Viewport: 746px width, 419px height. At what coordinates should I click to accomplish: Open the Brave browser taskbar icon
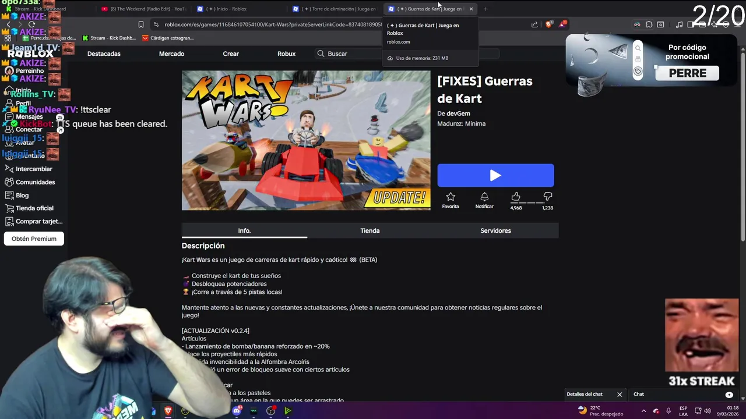[x=168, y=411]
